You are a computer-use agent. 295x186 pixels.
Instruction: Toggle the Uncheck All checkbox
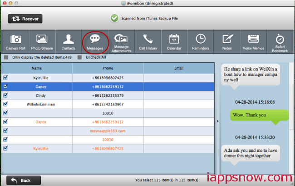[79, 57]
